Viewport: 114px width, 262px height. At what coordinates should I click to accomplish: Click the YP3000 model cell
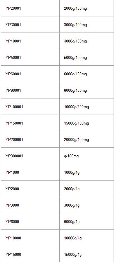[30, 205]
